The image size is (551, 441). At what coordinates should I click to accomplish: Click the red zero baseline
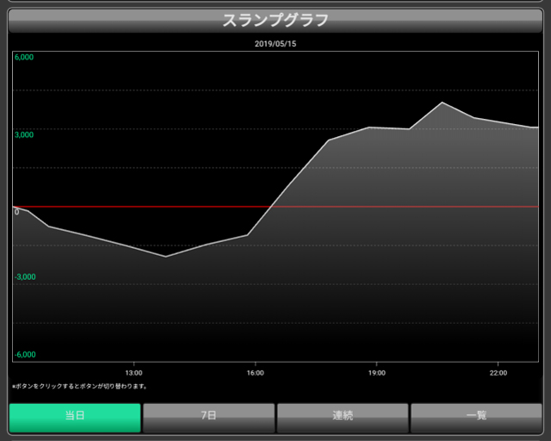[x=387, y=207]
